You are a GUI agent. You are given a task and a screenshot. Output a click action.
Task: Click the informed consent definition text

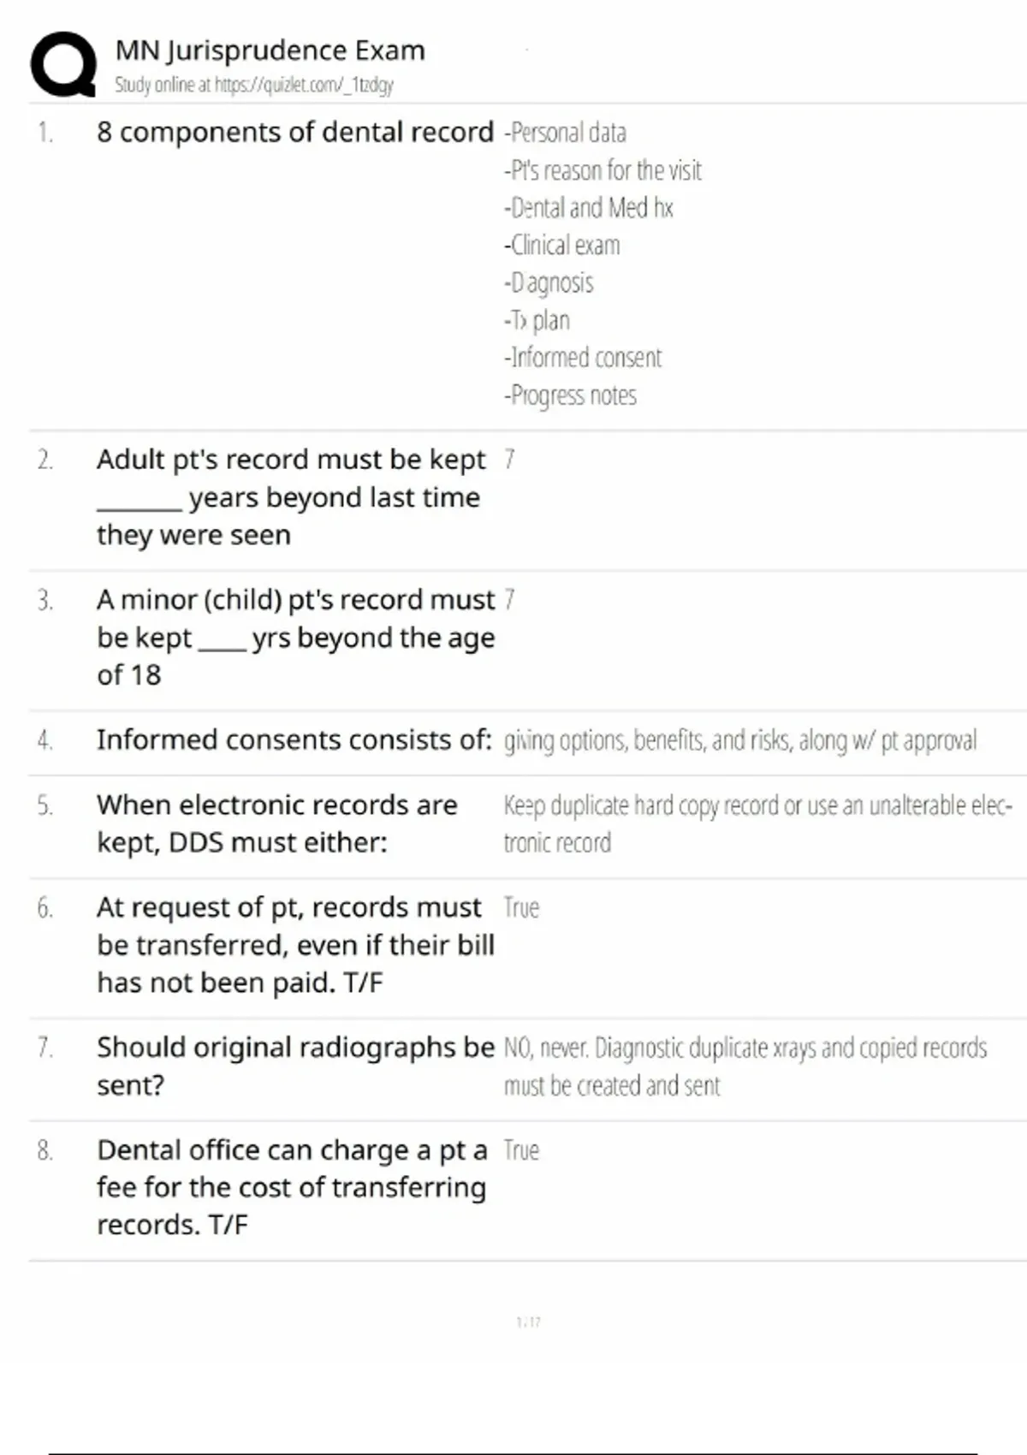739,740
